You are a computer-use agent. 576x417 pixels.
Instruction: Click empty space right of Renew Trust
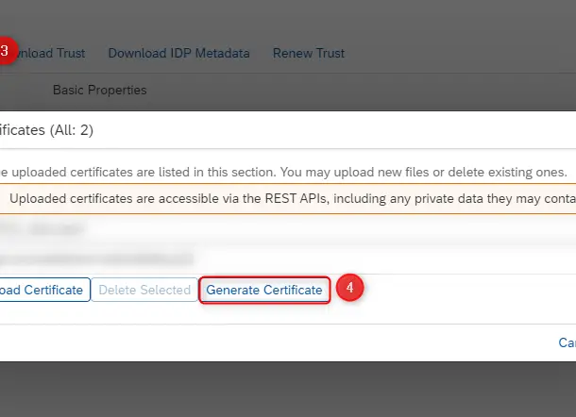453,53
